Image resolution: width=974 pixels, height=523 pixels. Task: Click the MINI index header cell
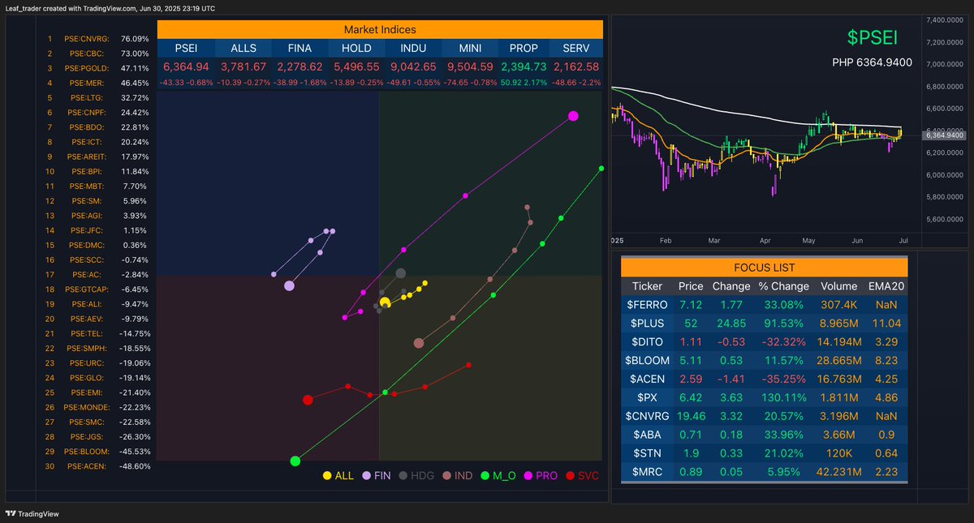tap(470, 48)
